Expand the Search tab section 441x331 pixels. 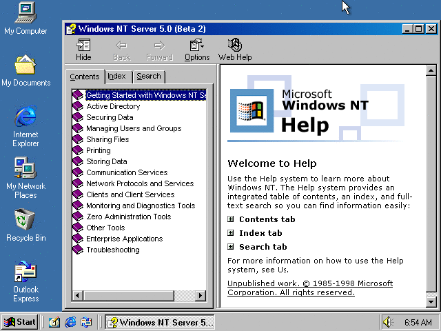(x=231, y=247)
